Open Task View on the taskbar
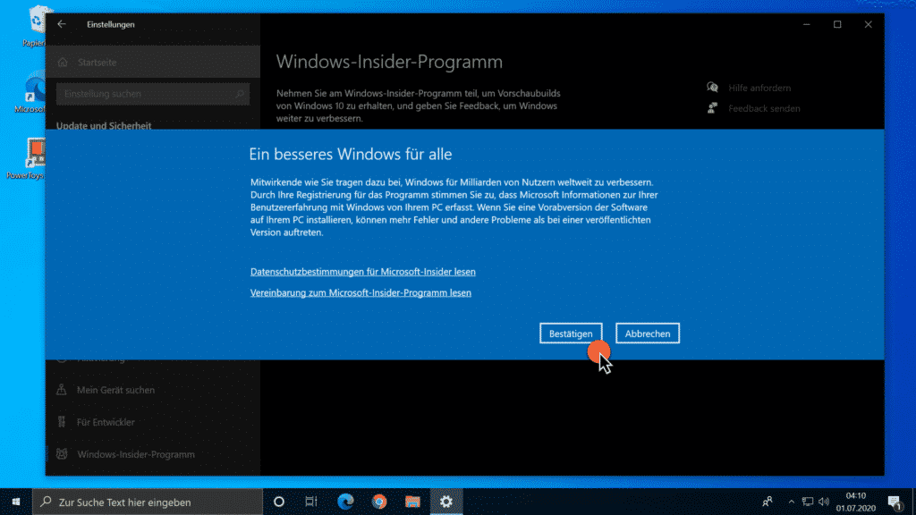Image resolution: width=916 pixels, height=515 pixels. [x=310, y=502]
